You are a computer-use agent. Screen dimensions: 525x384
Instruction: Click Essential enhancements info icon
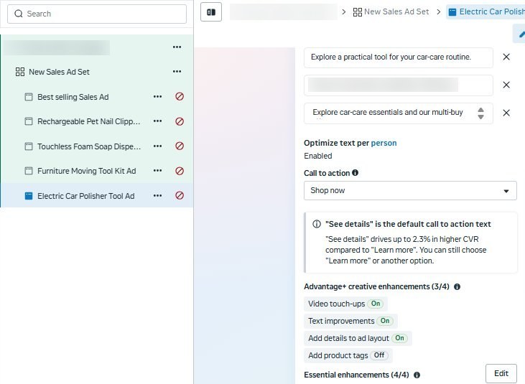(417, 375)
